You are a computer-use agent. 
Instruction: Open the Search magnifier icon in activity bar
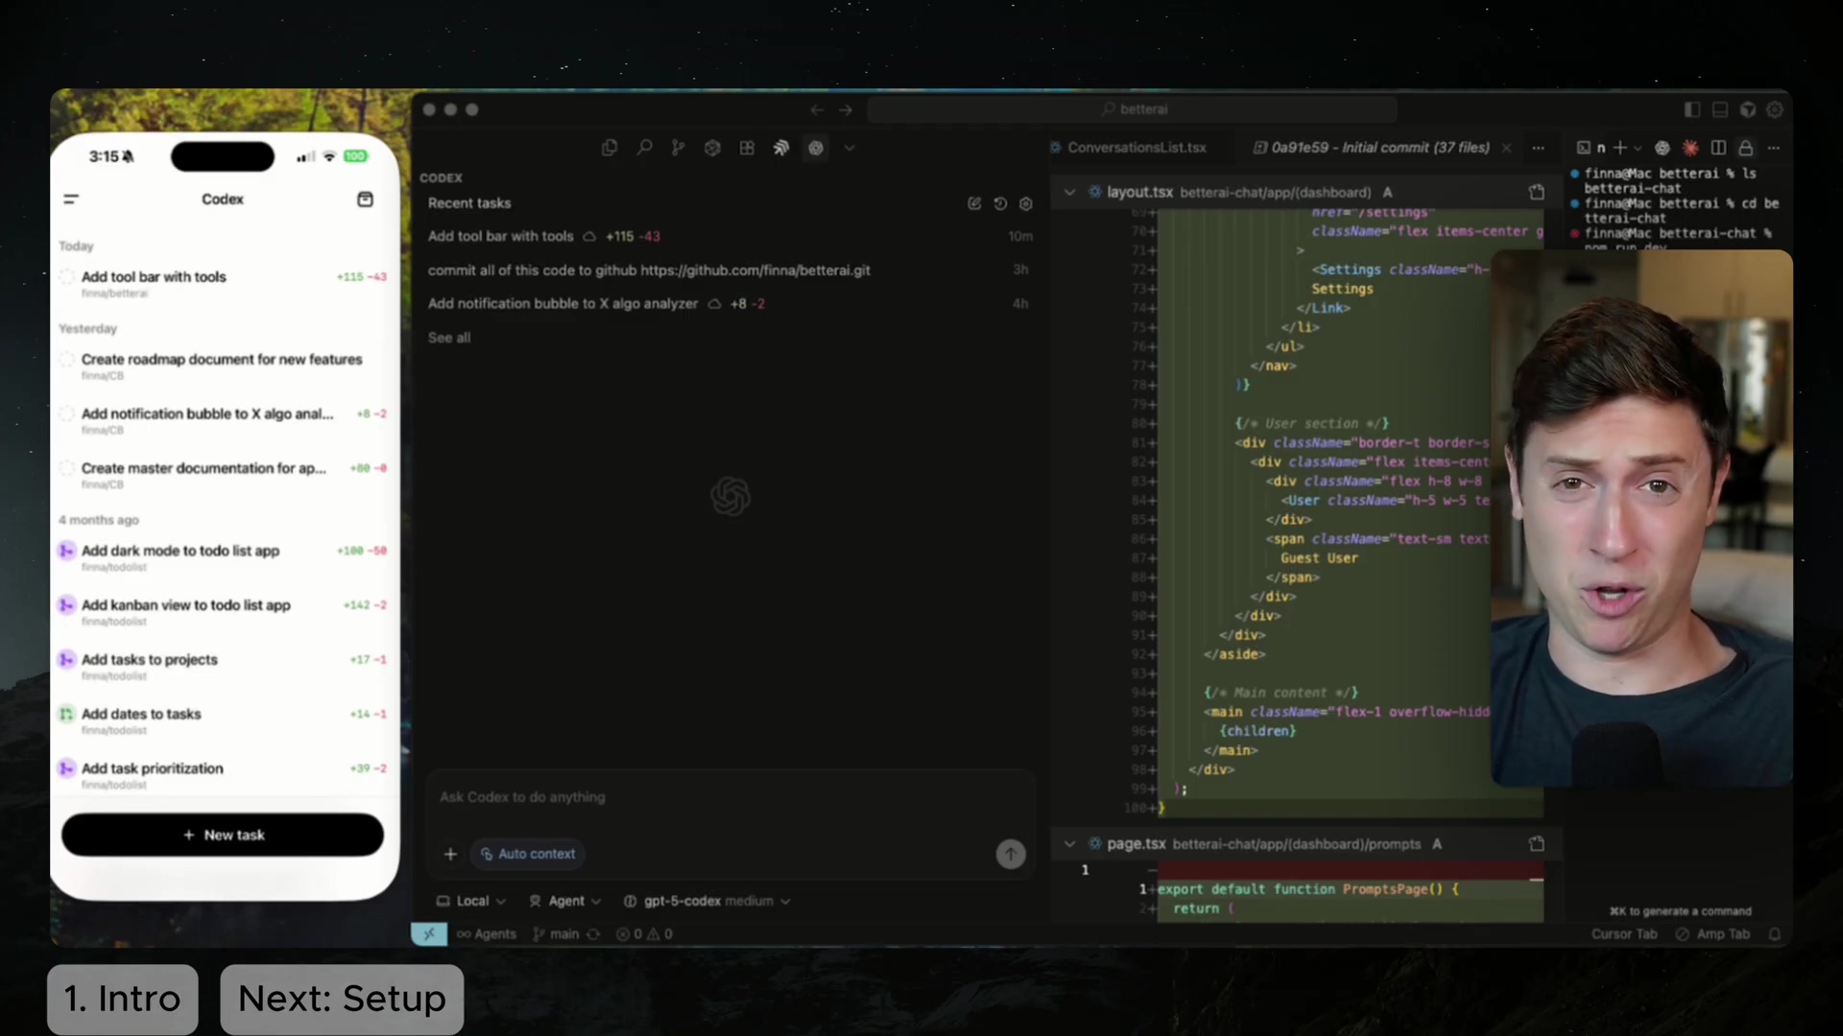pos(644,148)
